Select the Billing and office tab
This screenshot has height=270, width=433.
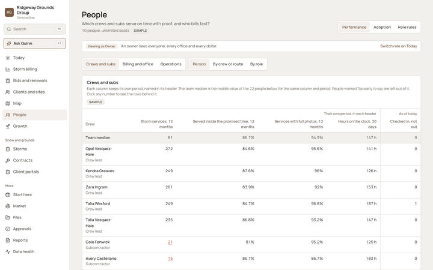point(138,64)
